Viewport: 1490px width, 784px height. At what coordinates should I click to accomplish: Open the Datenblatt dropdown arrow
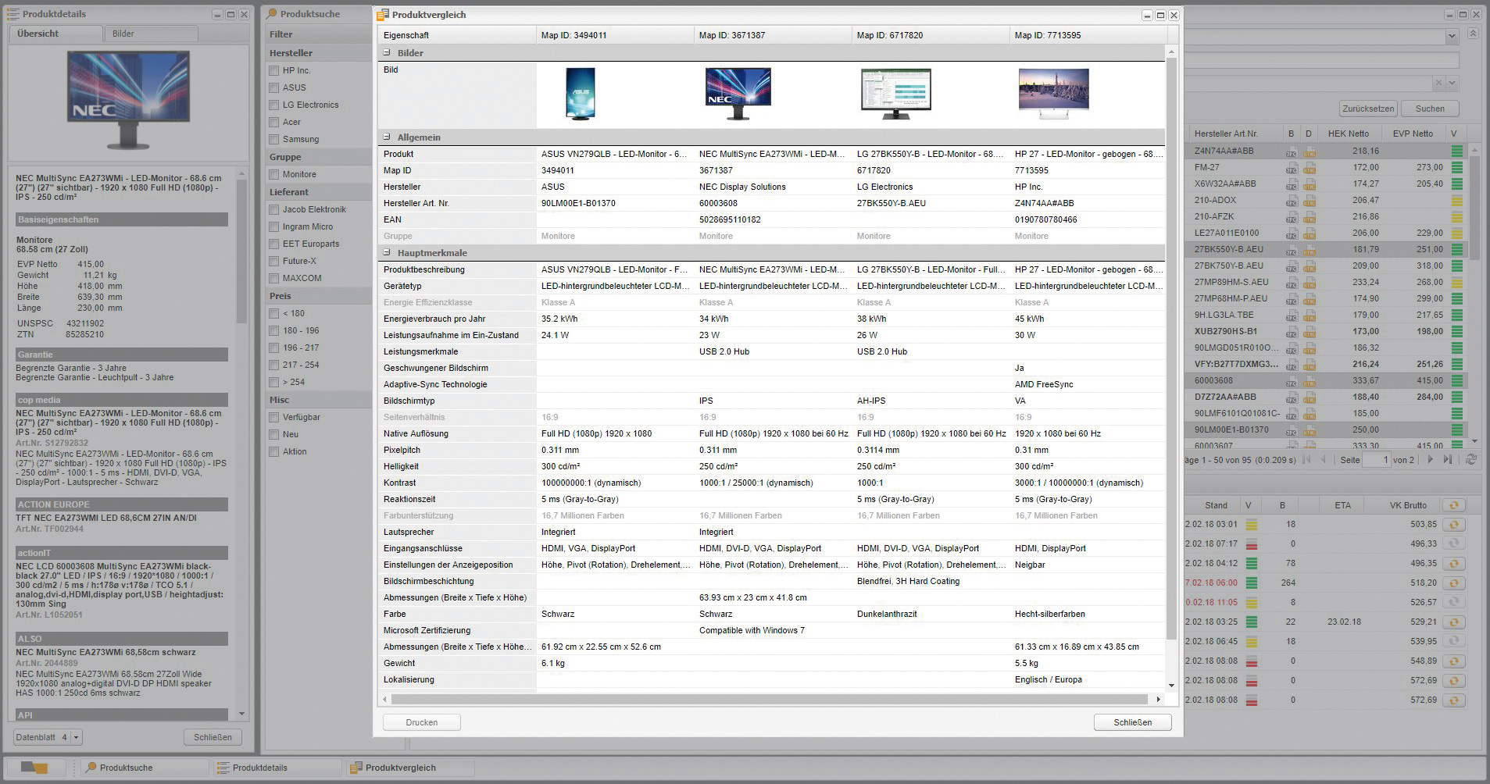point(76,737)
